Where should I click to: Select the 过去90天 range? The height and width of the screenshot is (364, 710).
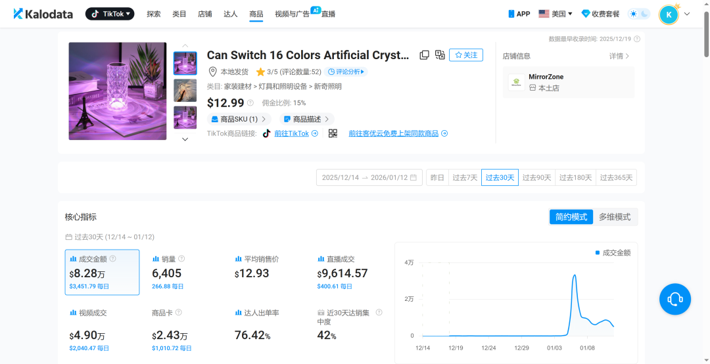536,177
